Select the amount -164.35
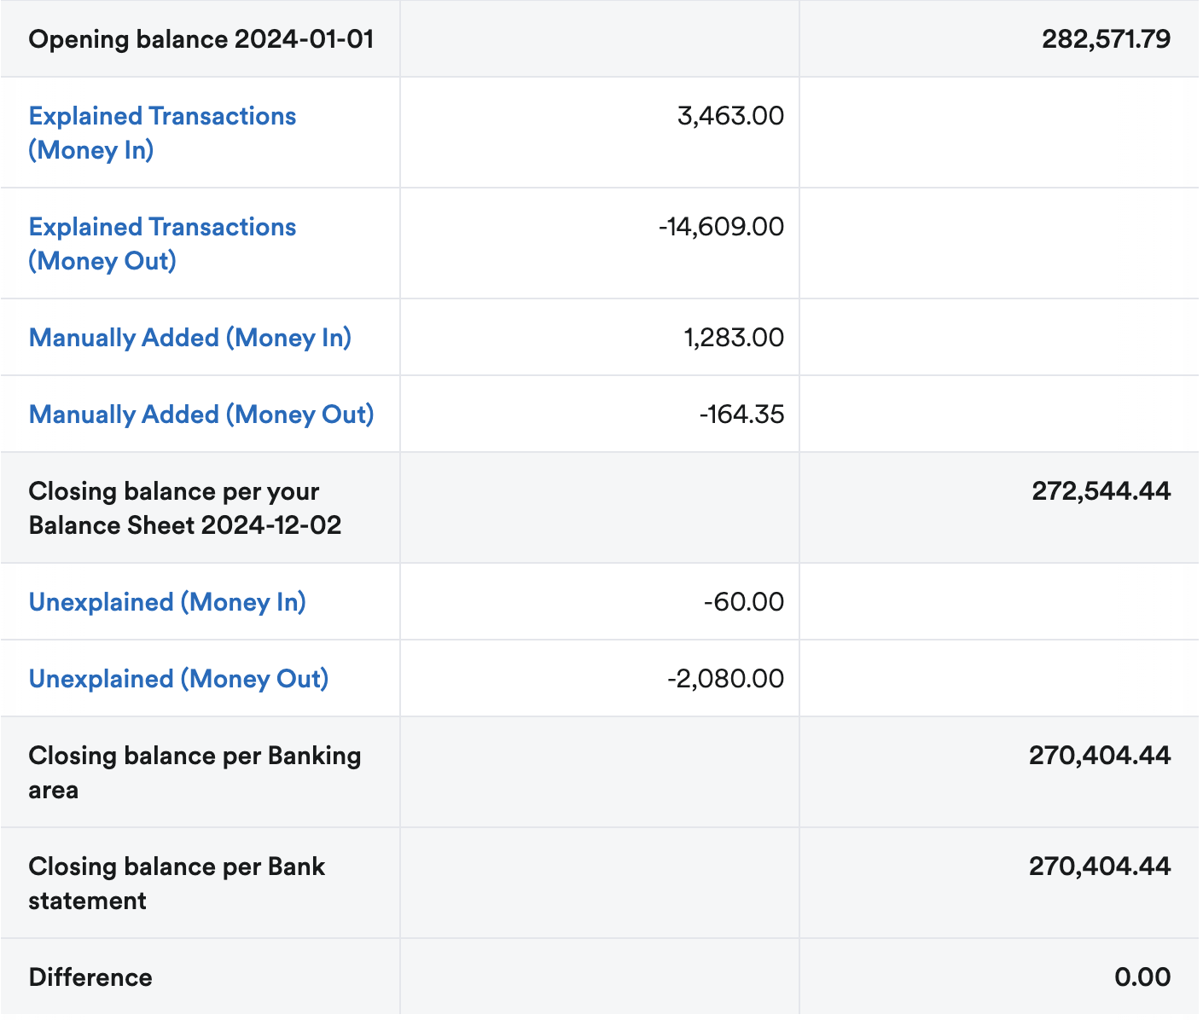 pyautogui.click(x=741, y=414)
